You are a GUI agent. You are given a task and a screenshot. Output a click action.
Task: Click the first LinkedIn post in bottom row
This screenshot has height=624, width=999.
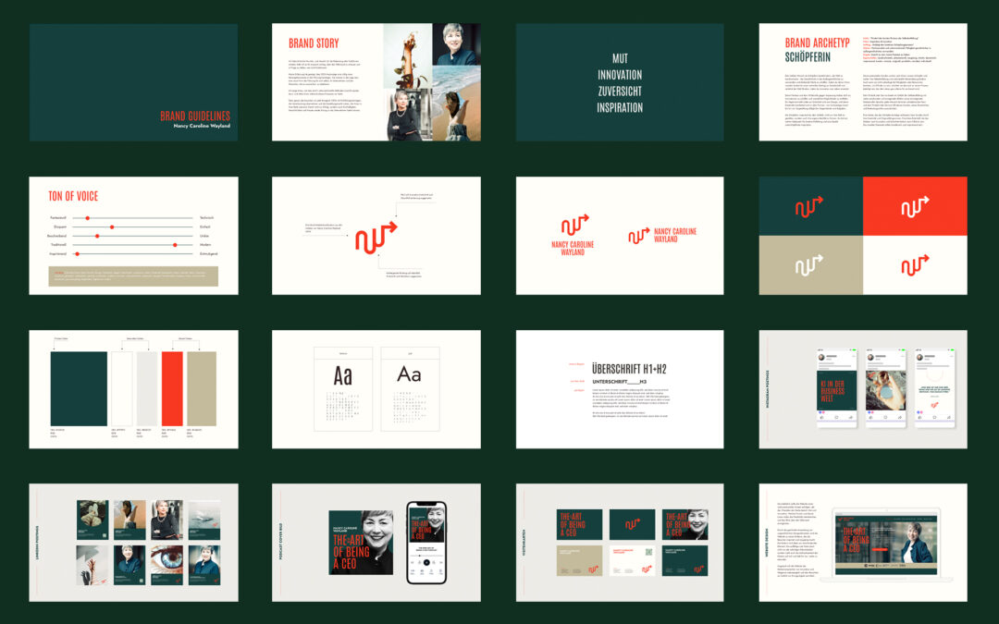(x=92, y=565)
